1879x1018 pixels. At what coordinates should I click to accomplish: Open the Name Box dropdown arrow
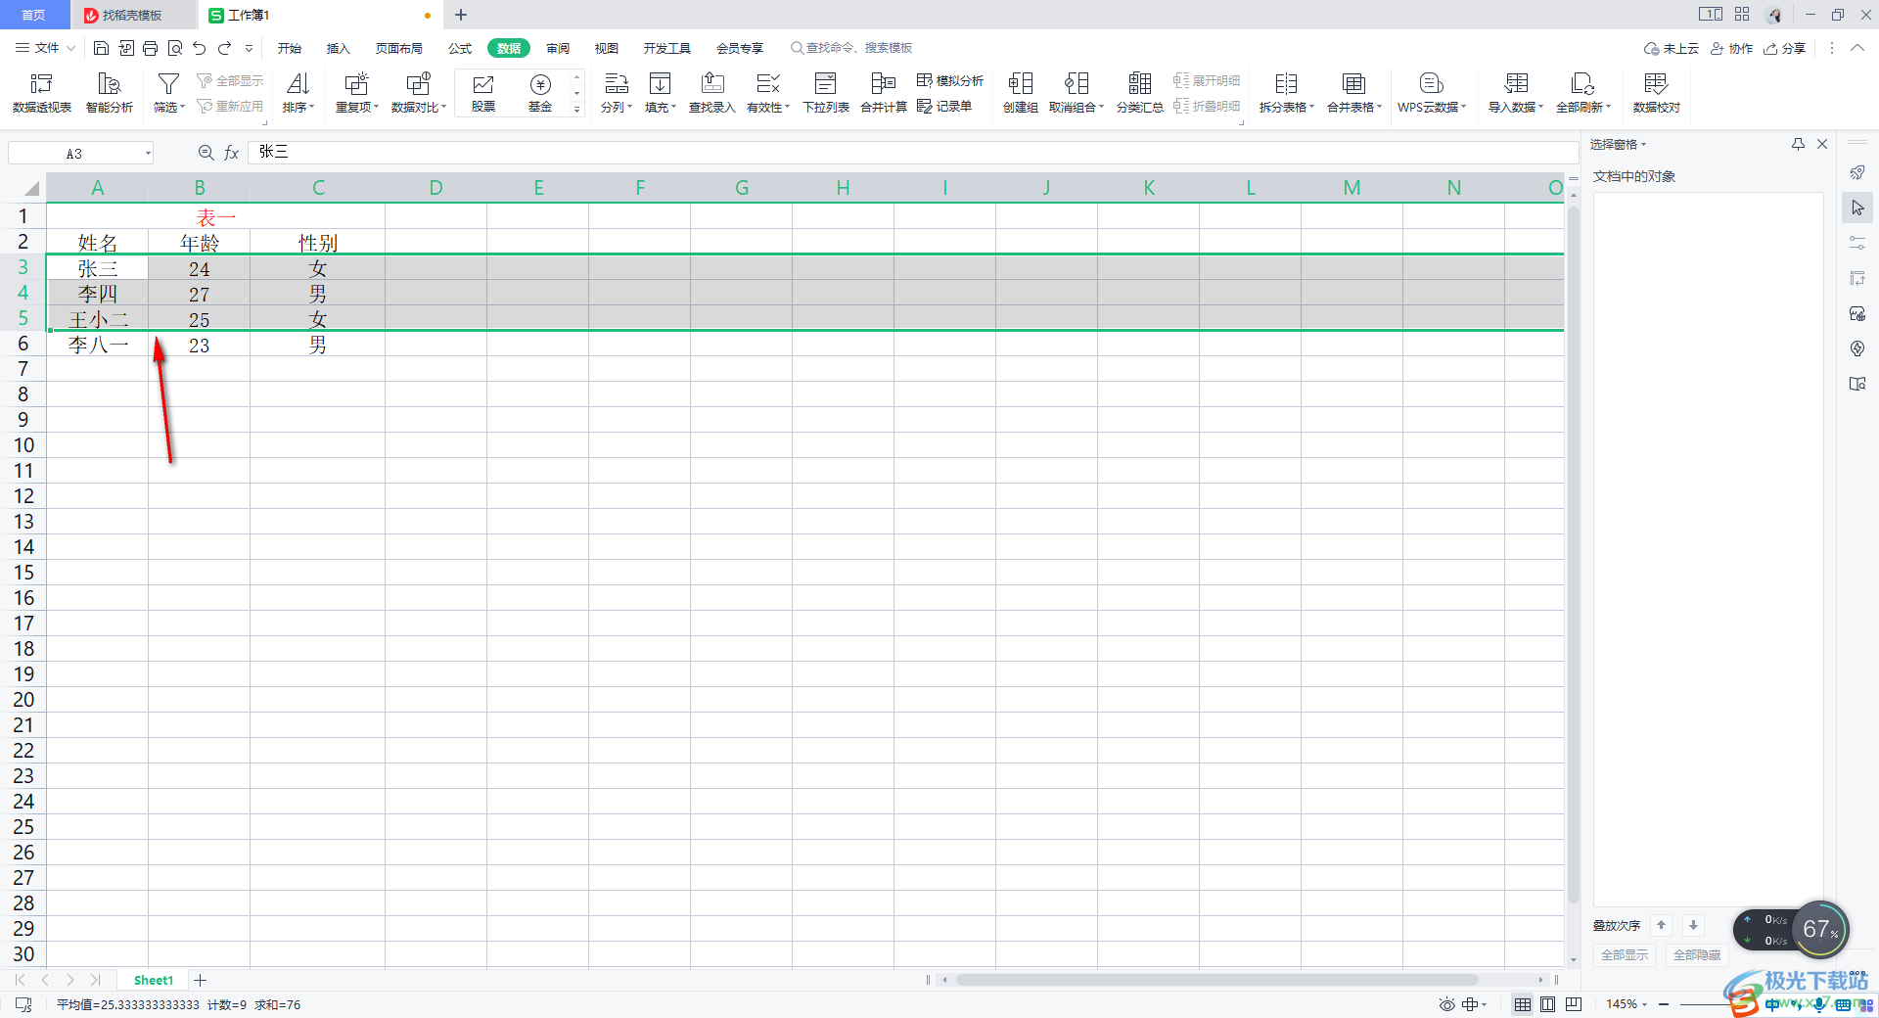148,153
